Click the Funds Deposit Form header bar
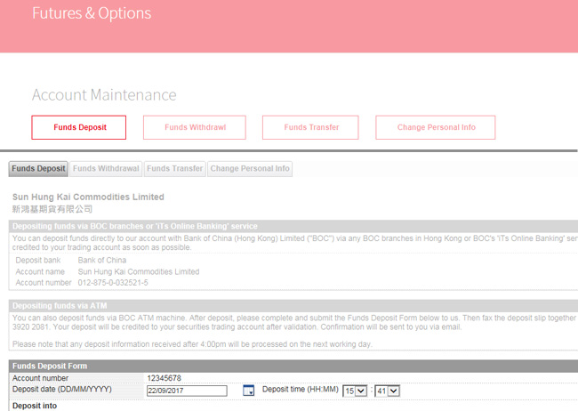This screenshot has width=578, height=411. tap(293, 366)
